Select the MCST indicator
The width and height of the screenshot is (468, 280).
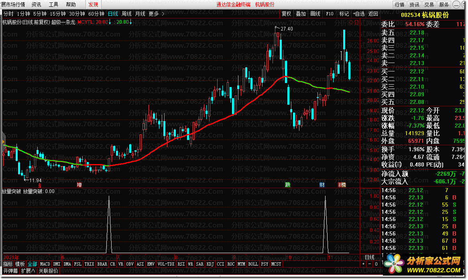(276, 264)
